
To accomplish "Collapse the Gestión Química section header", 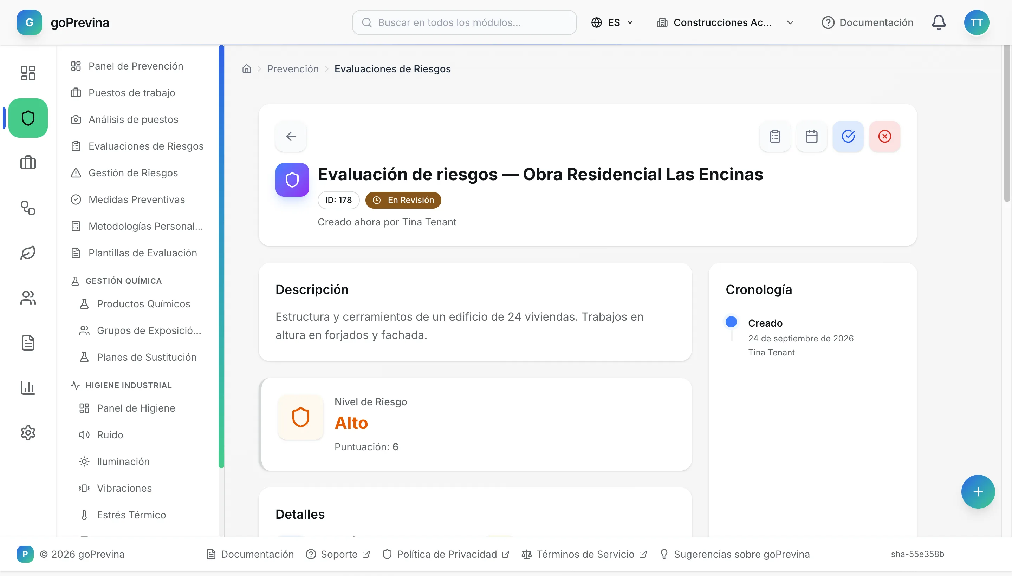I will (x=116, y=281).
